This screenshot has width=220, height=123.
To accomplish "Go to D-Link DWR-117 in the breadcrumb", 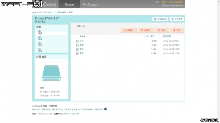I will point(48,12).
